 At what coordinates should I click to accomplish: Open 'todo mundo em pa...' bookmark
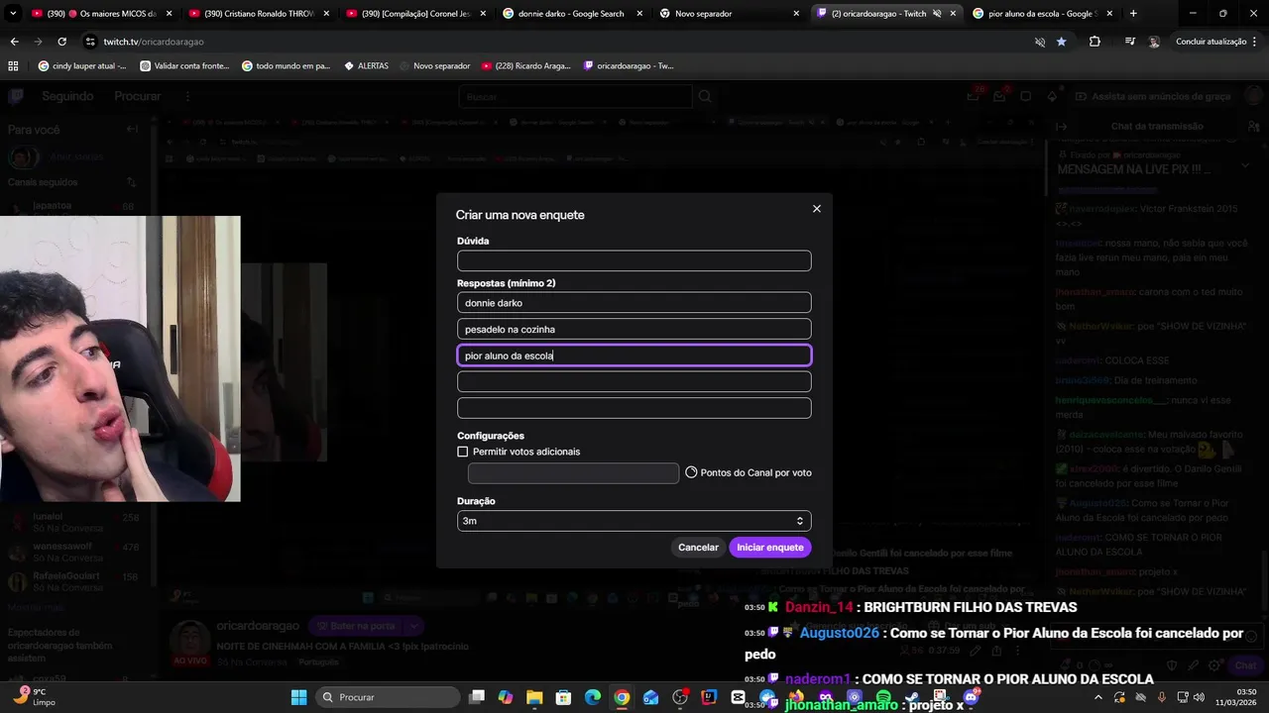[287, 65]
